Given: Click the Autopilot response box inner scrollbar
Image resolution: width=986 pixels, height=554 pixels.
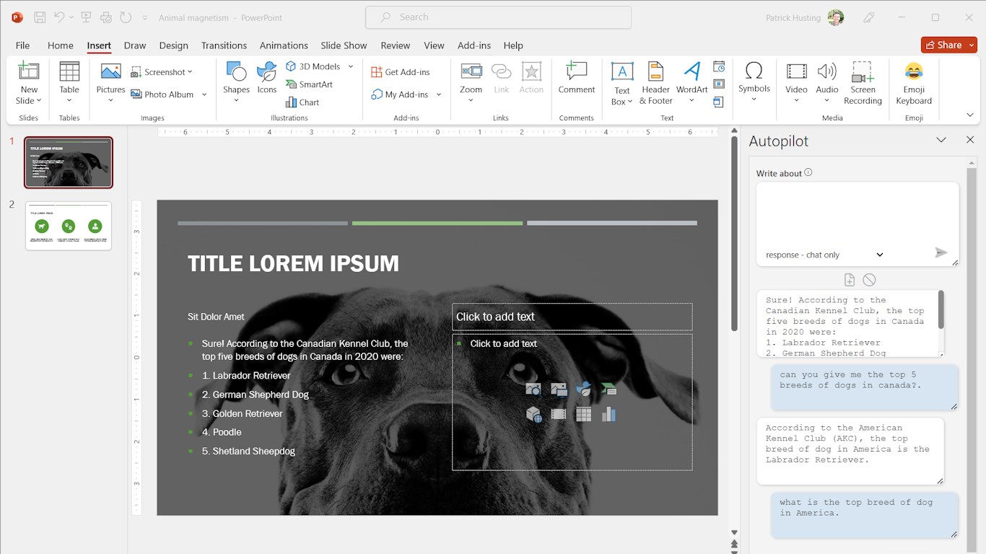Looking at the screenshot, I should tap(941, 309).
